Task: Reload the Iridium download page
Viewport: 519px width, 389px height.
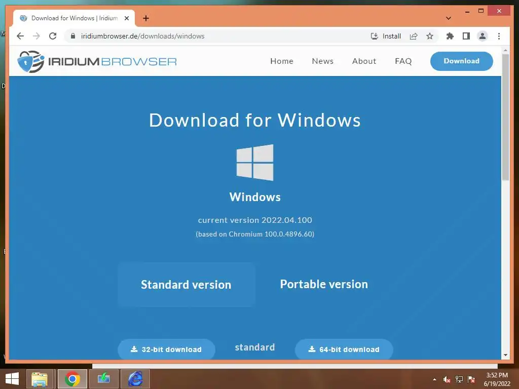Action: (x=53, y=36)
